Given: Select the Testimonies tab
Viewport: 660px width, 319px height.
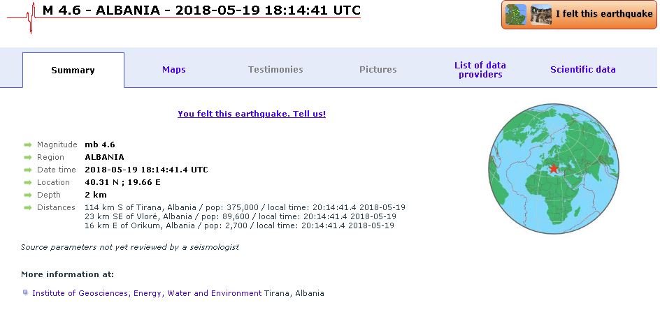Looking at the screenshot, I should (275, 69).
